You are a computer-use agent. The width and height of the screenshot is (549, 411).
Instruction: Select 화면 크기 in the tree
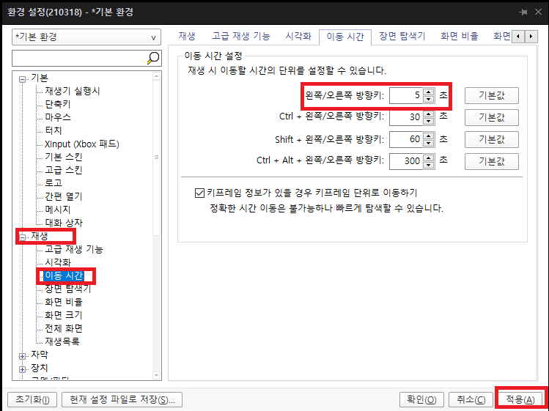64,316
